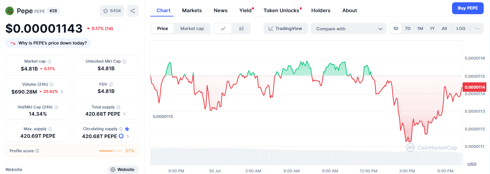Open the TradingView button
This screenshot has height=174, width=490.
(x=286, y=29)
